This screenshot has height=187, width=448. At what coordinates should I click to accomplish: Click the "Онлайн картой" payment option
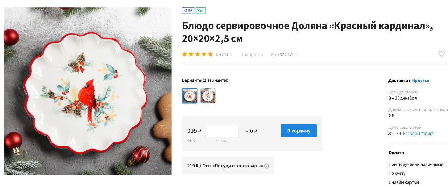pyautogui.click(x=404, y=182)
